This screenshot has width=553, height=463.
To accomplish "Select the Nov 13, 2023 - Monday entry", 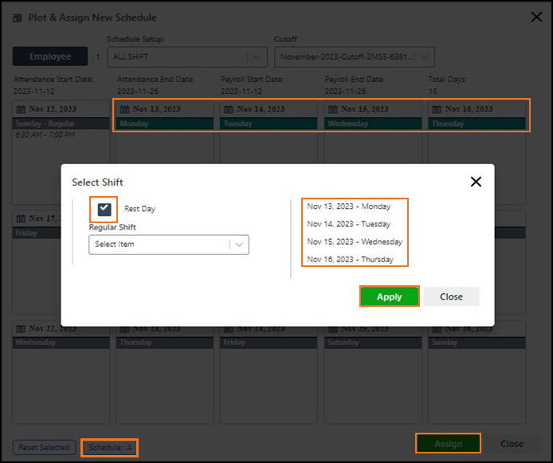I will tap(349, 206).
